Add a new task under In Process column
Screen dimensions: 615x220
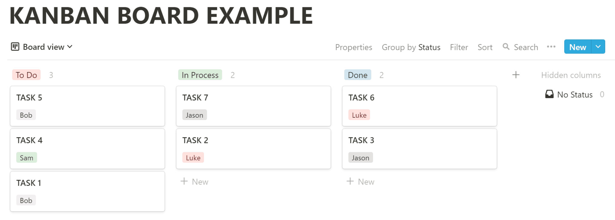click(195, 181)
